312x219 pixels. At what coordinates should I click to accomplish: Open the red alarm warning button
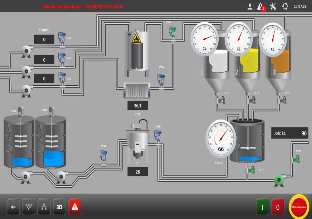75,207
